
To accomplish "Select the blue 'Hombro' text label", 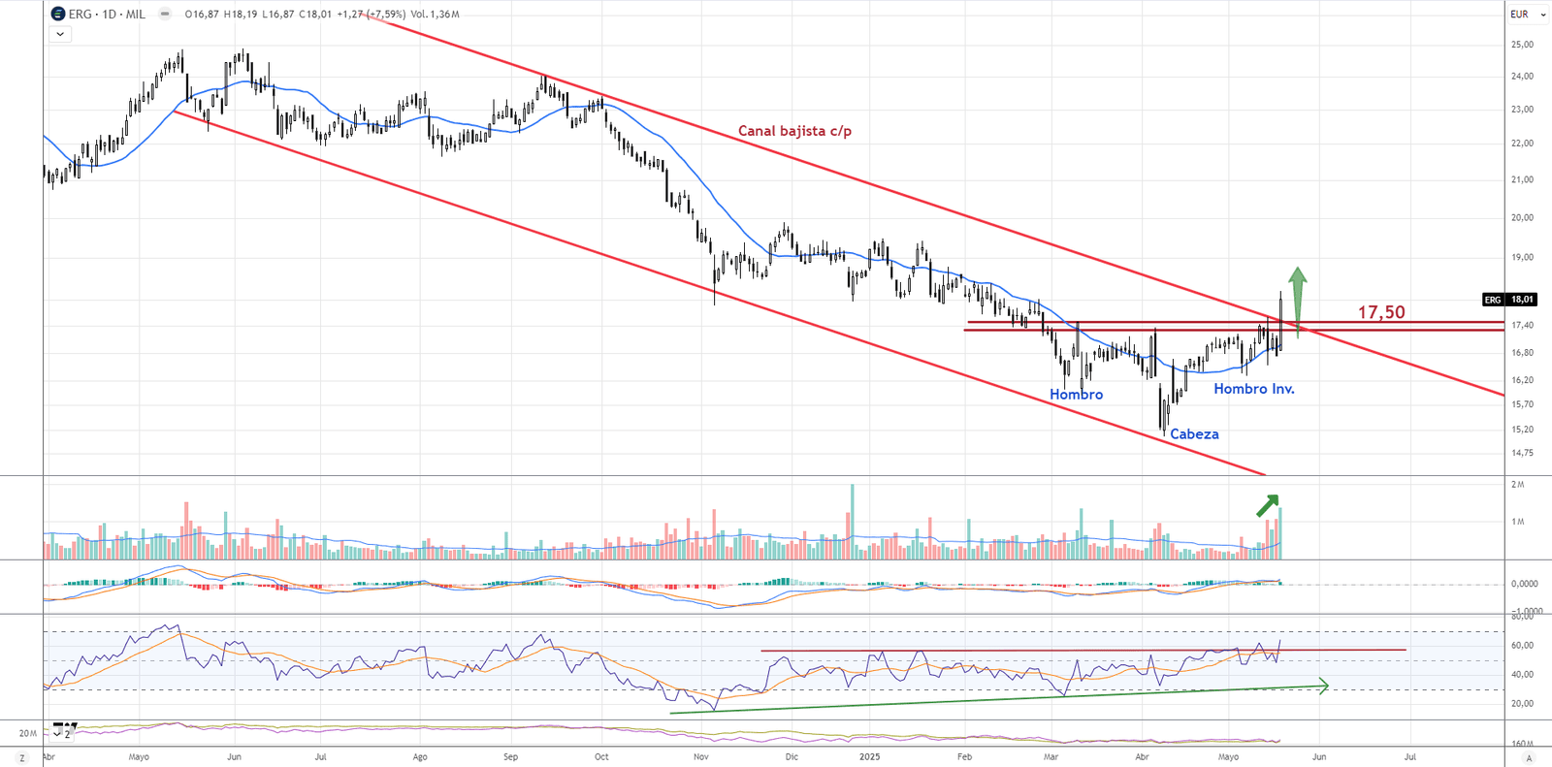I will click(x=1076, y=395).
